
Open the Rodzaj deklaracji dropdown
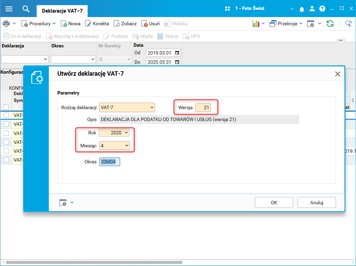point(127,107)
